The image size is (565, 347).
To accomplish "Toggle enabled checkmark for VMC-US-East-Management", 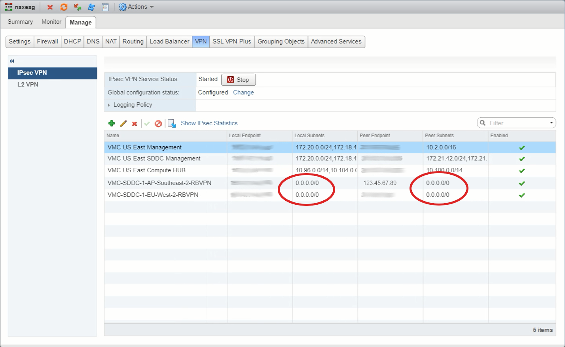I will (521, 148).
